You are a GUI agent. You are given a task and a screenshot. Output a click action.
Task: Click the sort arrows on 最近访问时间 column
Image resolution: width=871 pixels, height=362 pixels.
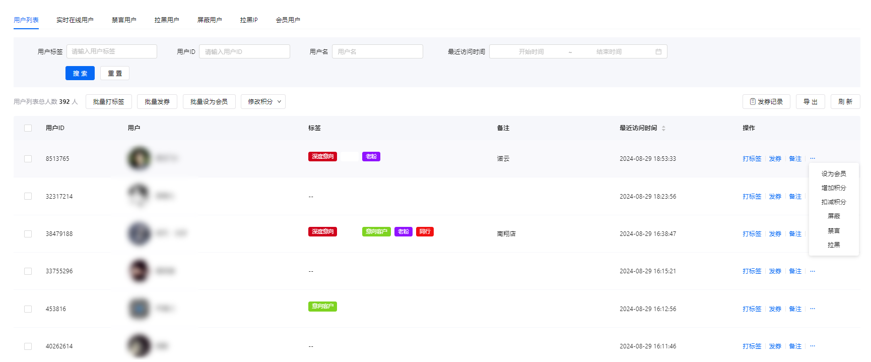click(663, 129)
